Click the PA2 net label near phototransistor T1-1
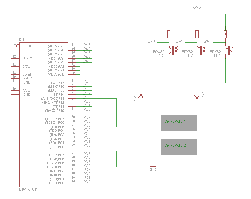 coord(208,41)
